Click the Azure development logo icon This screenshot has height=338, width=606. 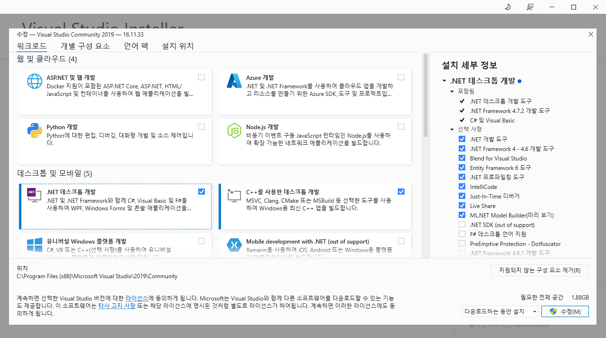pos(234,81)
